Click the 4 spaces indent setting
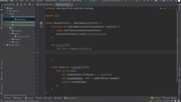Screen dimensions: 181x102 coord(166,101)
